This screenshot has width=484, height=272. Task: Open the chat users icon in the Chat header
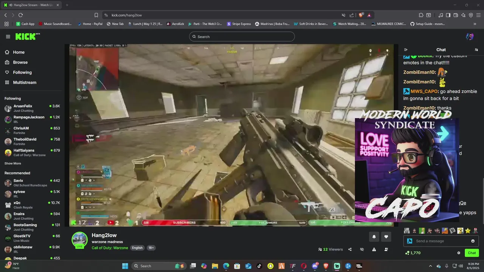coord(476,50)
